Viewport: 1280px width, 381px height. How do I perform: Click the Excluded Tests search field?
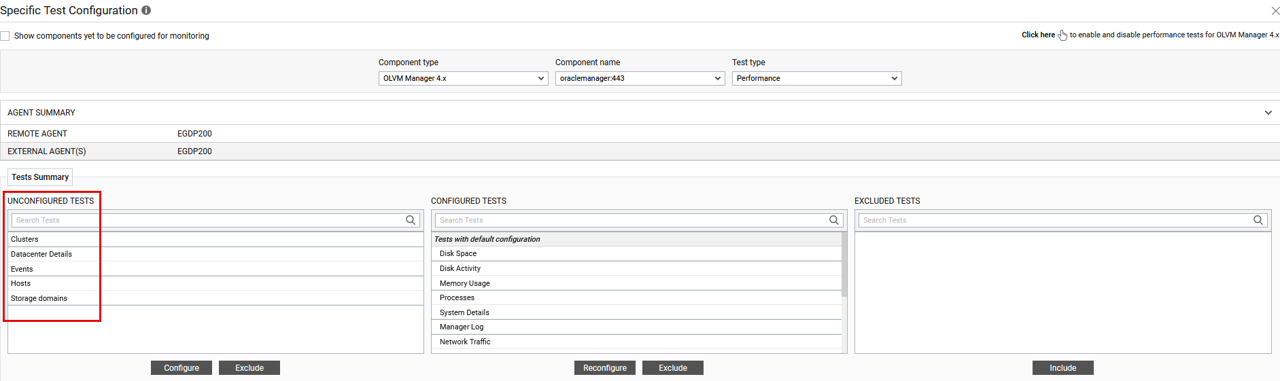(x=1054, y=220)
